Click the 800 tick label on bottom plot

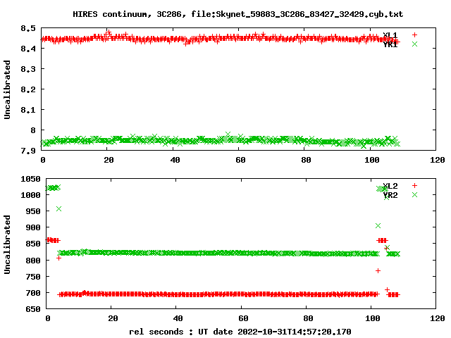tap(33, 261)
